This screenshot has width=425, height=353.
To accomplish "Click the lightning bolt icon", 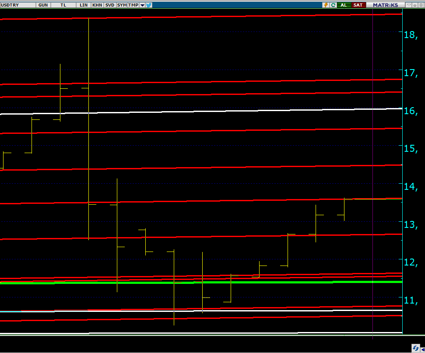I will click(326, 5).
